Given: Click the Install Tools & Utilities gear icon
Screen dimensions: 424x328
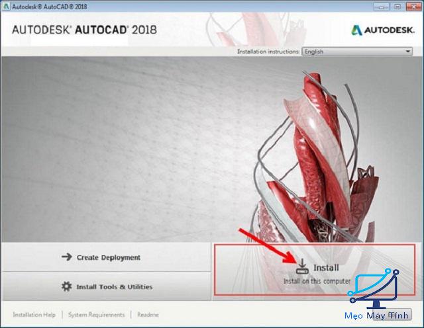Looking at the screenshot, I should pos(66,286).
